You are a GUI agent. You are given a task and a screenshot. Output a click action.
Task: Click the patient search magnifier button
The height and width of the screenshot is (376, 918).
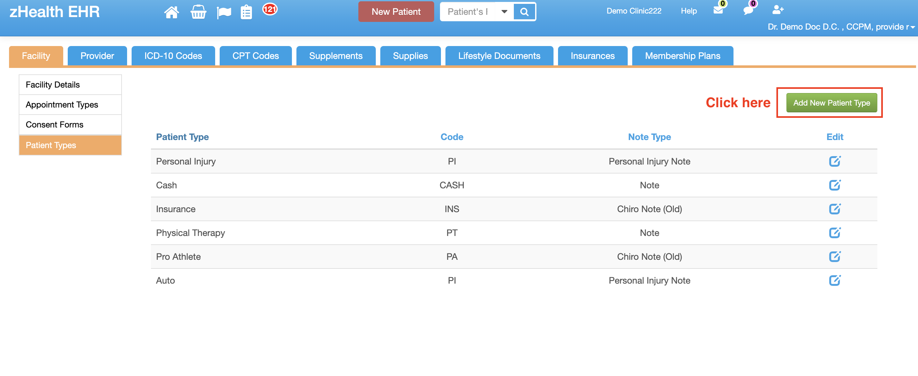[524, 12]
